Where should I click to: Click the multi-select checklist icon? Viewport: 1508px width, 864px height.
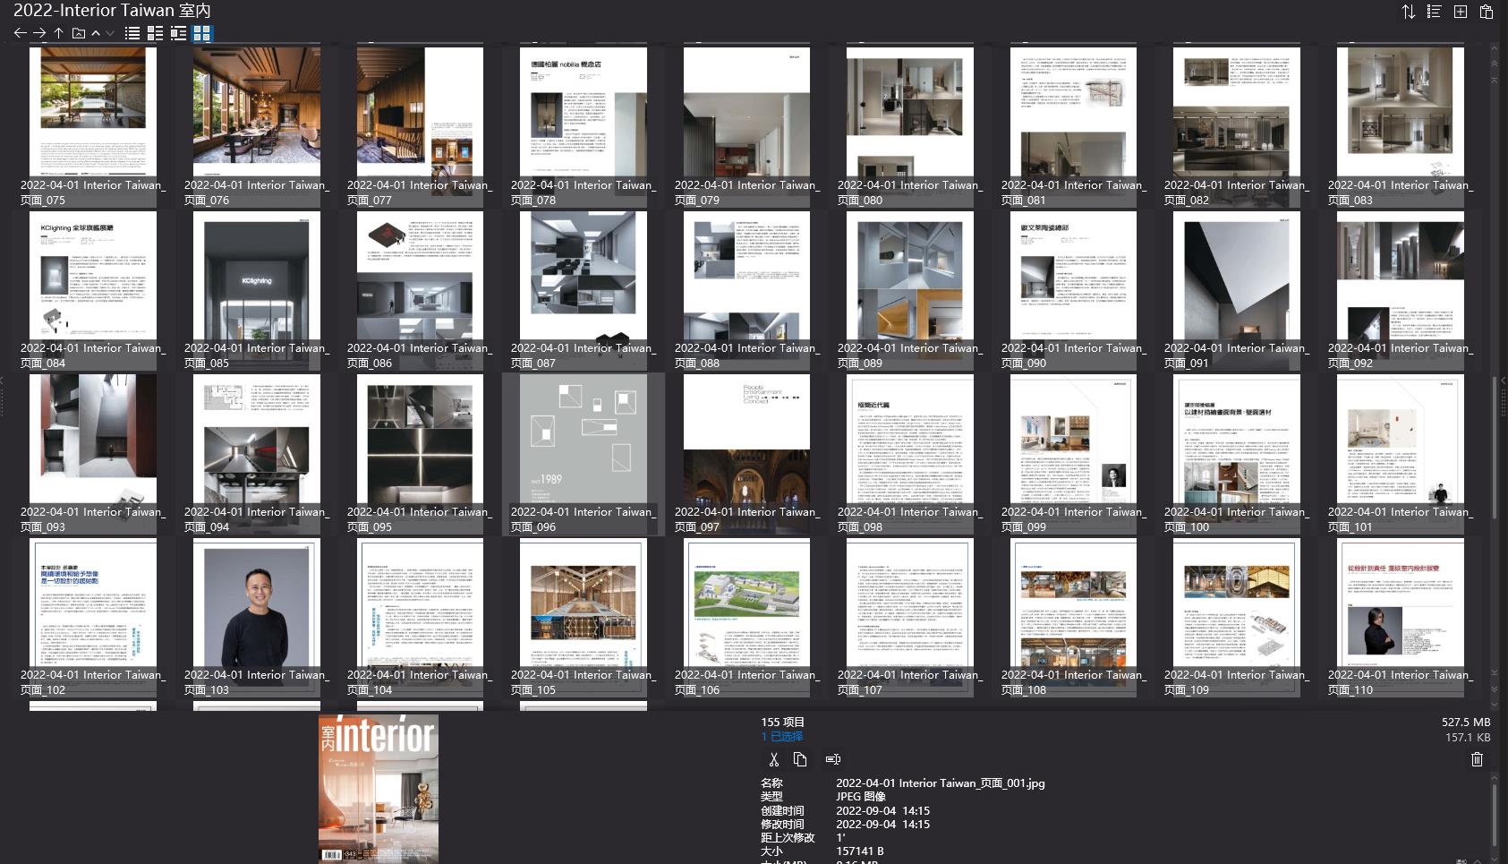tap(1433, 12)
